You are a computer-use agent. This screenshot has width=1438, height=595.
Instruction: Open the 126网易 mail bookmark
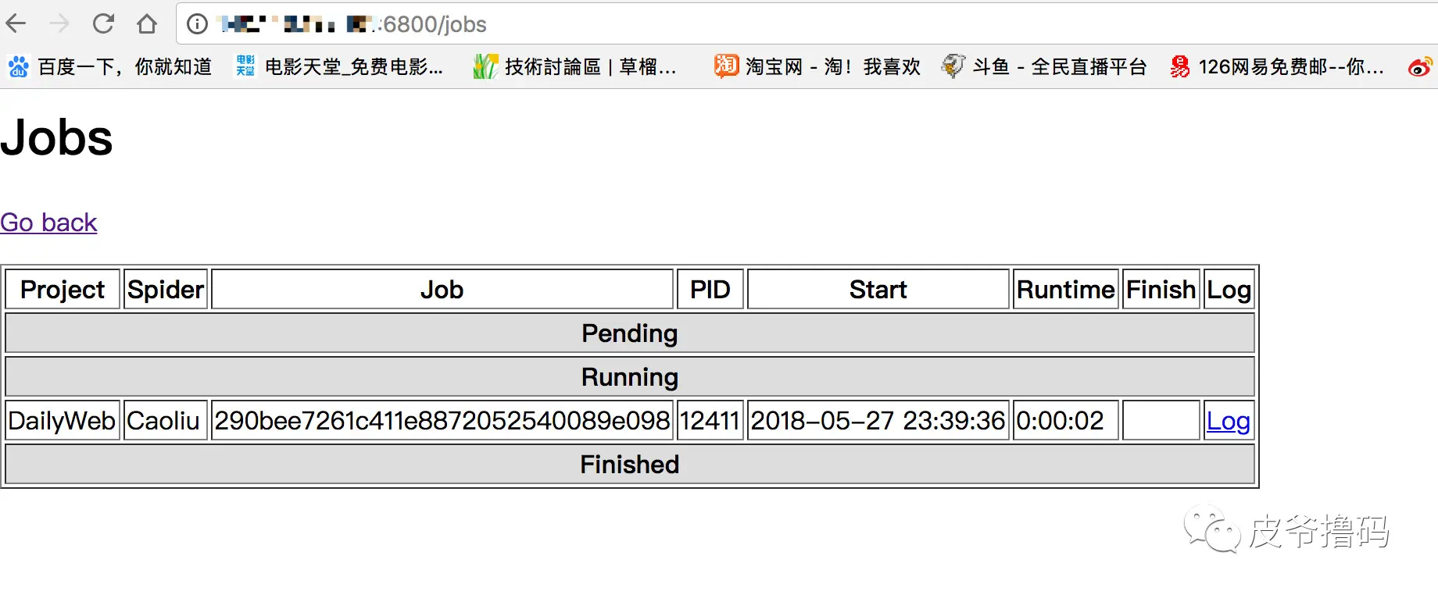pyautogui.click(x=1277, y=67)
